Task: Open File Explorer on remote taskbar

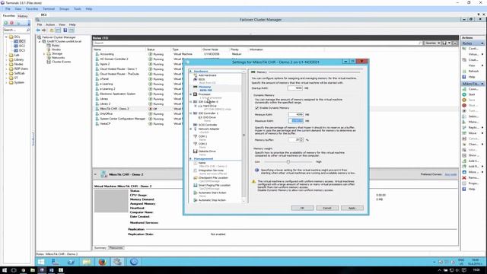Action: [x=87, y=262]
